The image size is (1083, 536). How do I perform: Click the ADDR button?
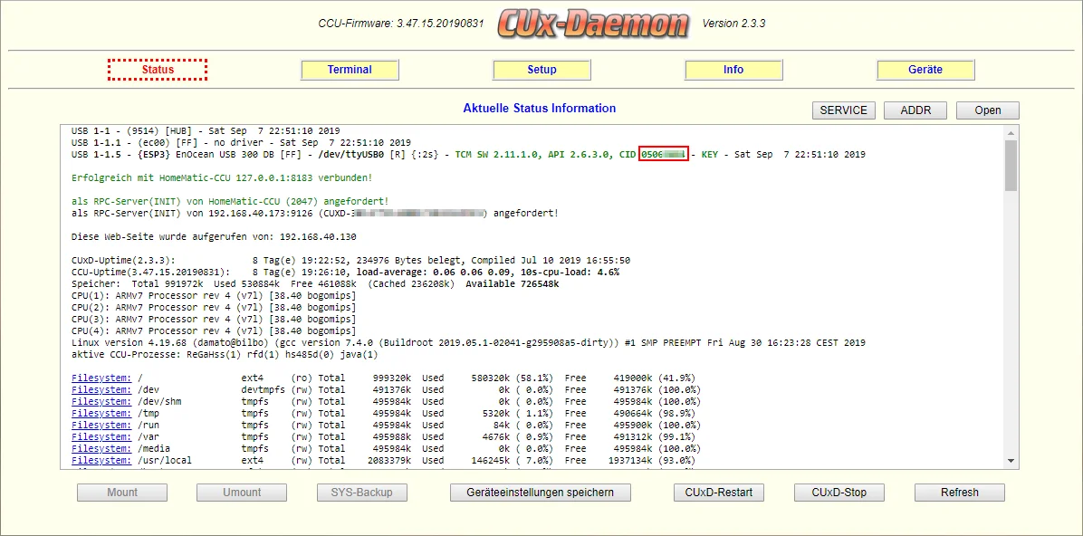click(915, 110)
